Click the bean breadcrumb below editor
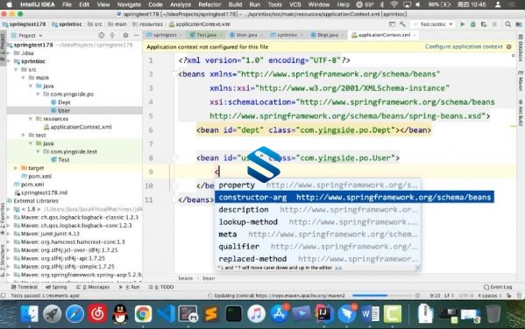Viewport: 525px width, 329px height. (x=209, y=278)
